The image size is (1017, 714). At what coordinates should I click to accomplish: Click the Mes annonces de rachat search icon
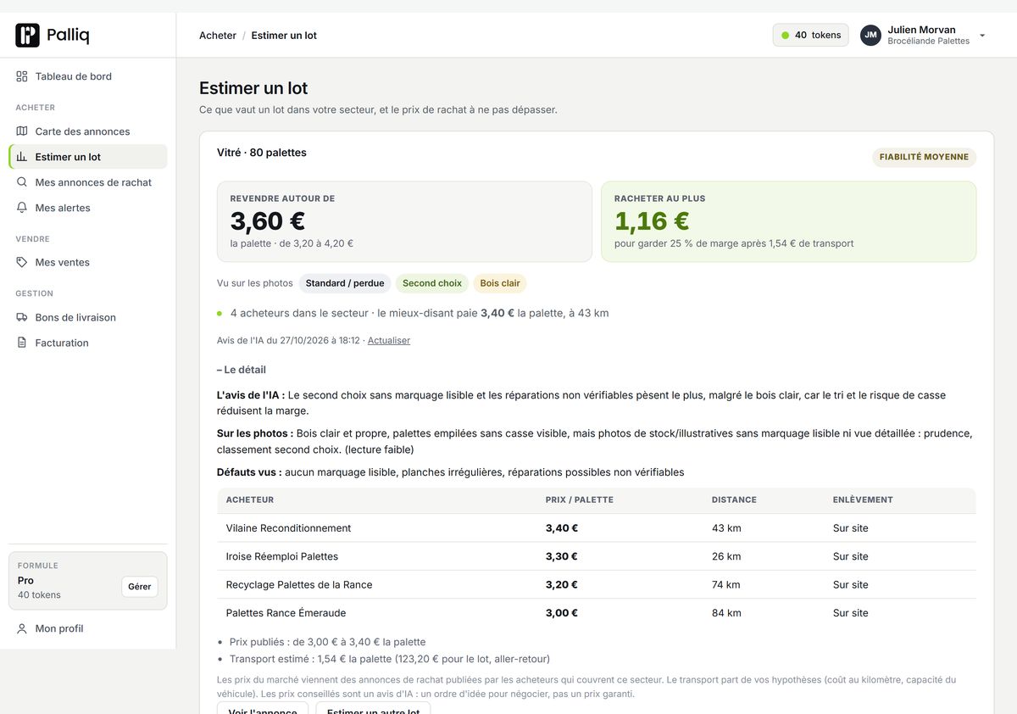point(22,182)
